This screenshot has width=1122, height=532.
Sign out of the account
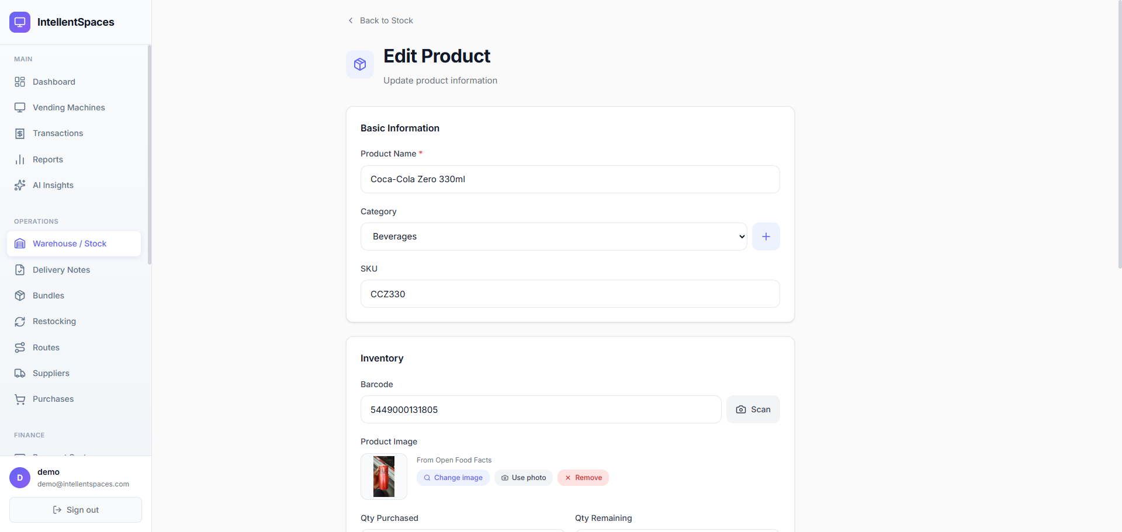point(75,510)
